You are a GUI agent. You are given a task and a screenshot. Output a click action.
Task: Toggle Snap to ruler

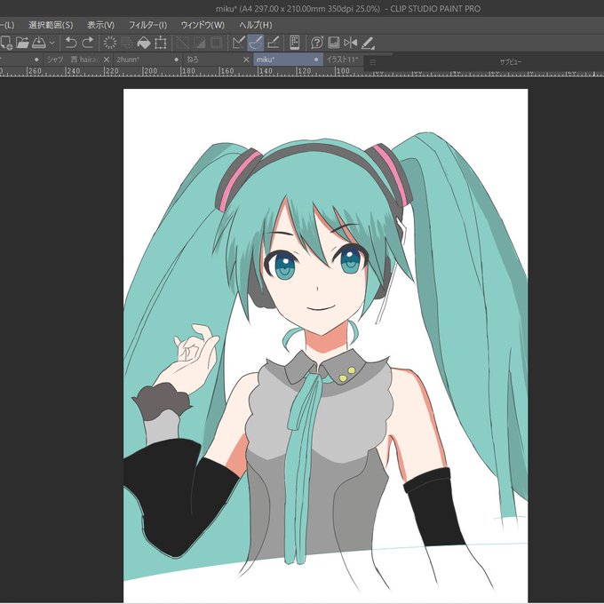coord(239,43)
